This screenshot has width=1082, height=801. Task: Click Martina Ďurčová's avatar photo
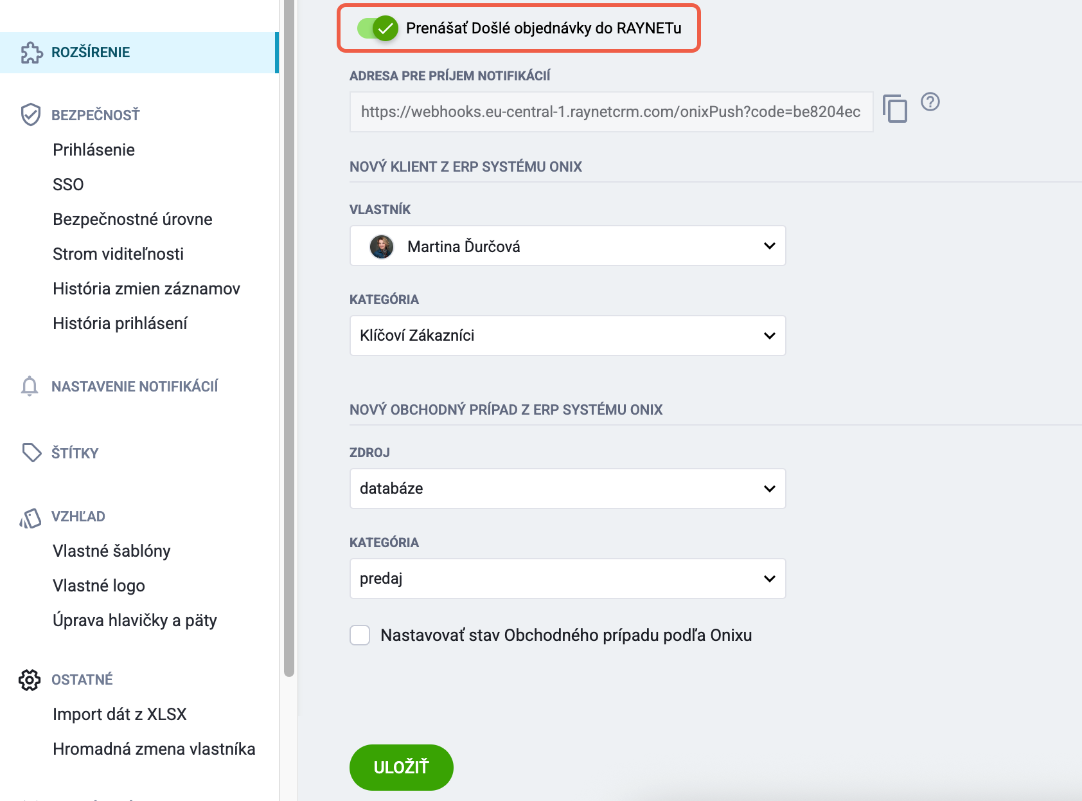[382, 246]
